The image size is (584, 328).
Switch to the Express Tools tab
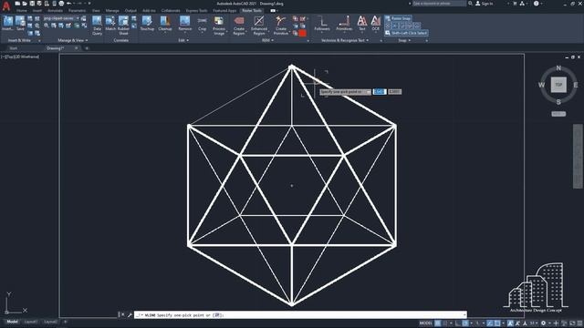pyautogui.click(x=197, y=11)
